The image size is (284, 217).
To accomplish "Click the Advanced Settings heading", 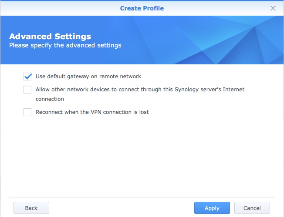I will click(50, 37).
